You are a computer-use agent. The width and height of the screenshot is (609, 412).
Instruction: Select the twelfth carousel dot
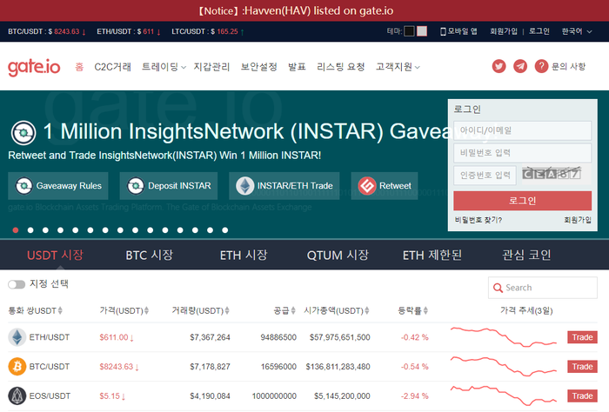pos(180,230)
